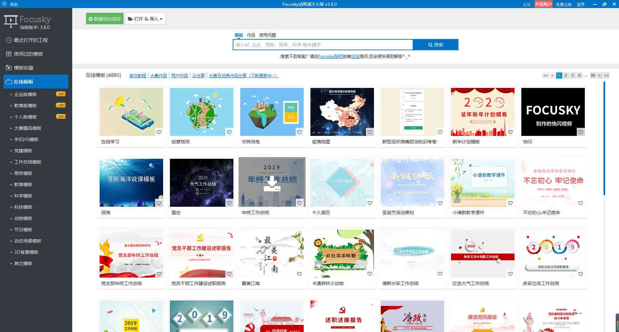Expand 个人版模板 VIP category
Viewport: 619px width, 332px height.
[36, 117]
